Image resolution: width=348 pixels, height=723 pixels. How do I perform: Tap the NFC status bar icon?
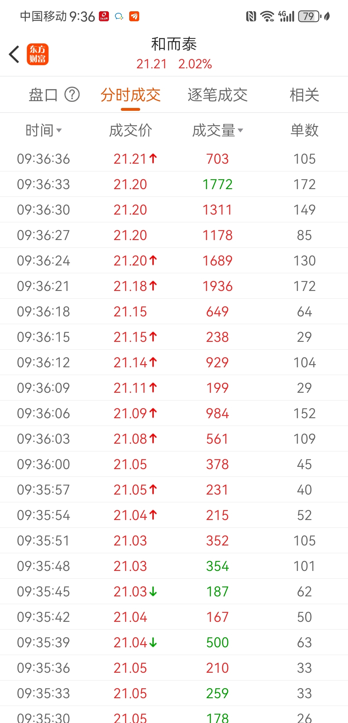click(251, 16)
